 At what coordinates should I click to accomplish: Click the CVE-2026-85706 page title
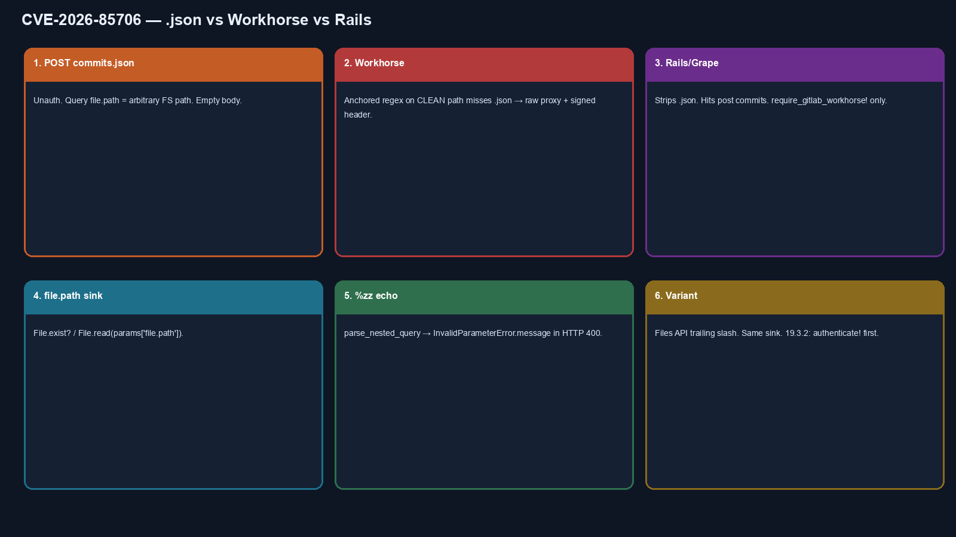tap(197, 20)
